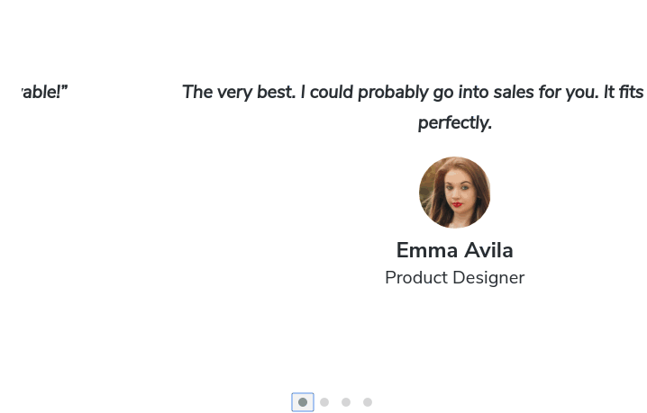Viewport: 647px width, 413px height.
Task: Select the Product Designer job title
Action: 454,278
